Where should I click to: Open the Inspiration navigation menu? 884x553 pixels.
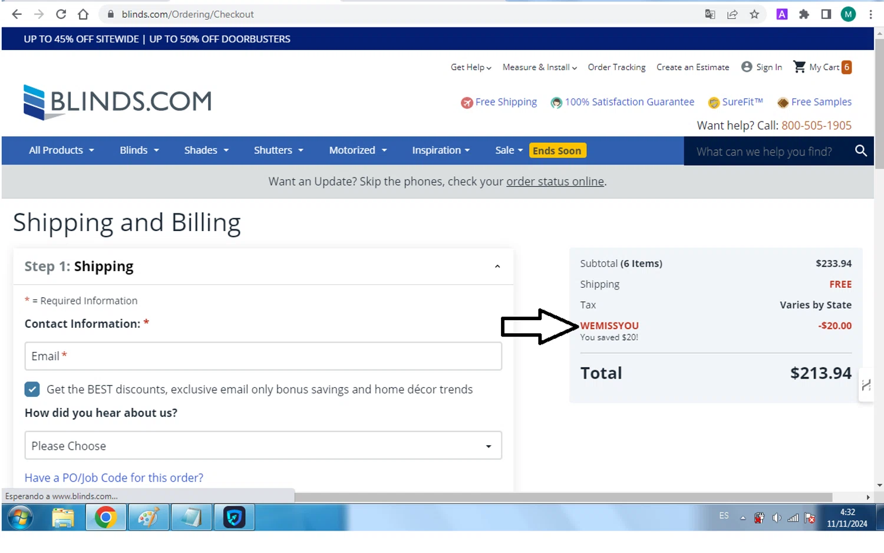coord(441,150)
